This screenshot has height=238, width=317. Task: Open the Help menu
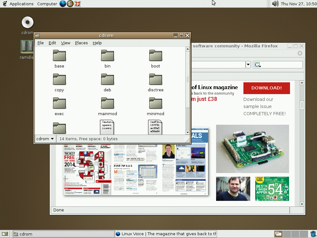point(97,43)
